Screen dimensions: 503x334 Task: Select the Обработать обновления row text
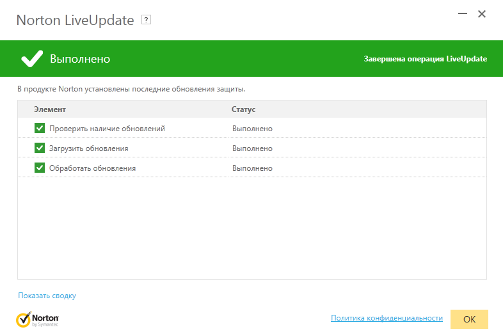pyautogui.click(x=92, y=168)
